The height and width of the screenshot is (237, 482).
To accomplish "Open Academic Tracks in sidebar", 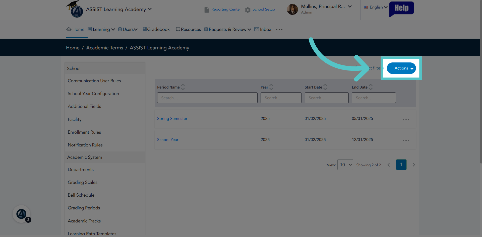I will click(84, 221).
